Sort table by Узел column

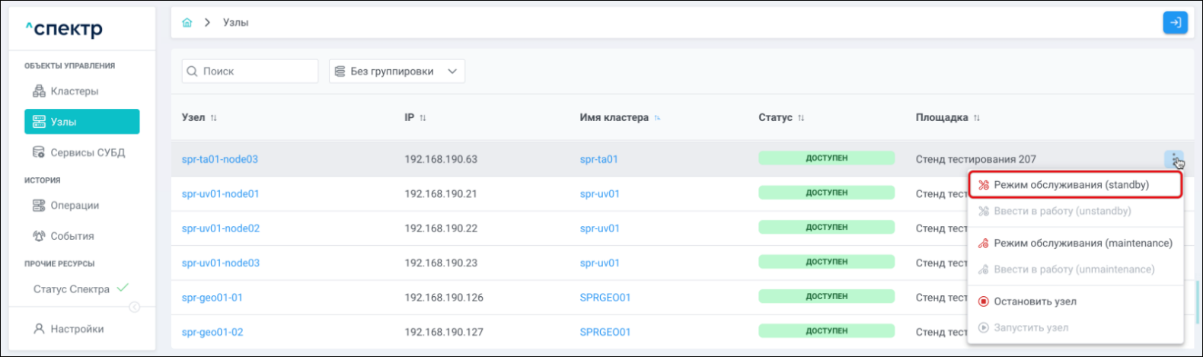(x=214, y=118)
